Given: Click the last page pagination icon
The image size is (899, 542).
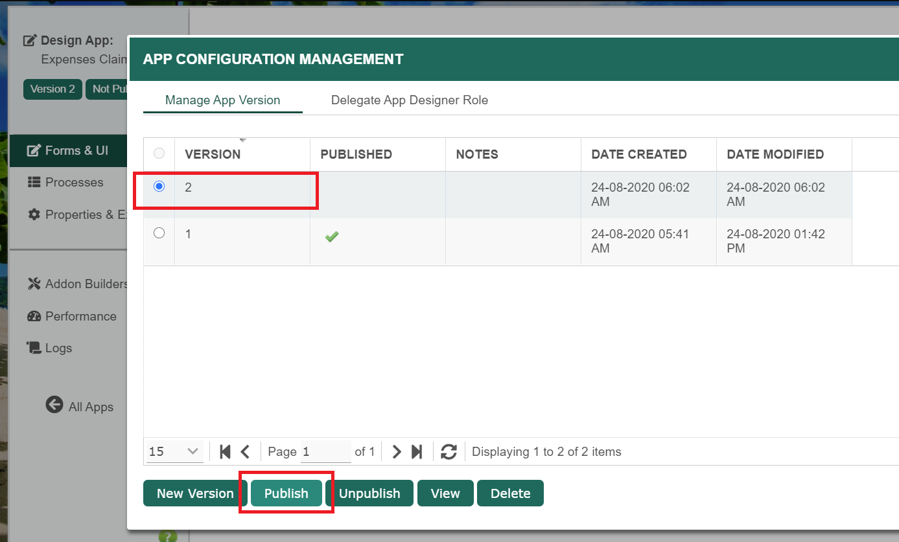Looking at the screenshot, I should coord(417,451).
